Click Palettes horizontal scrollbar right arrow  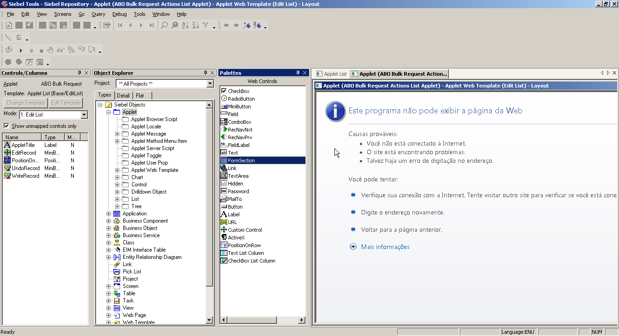click(303, 320)
